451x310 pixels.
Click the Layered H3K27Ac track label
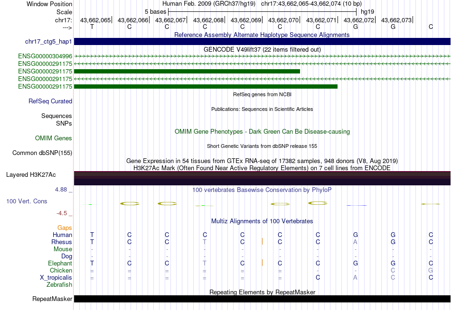31,175
